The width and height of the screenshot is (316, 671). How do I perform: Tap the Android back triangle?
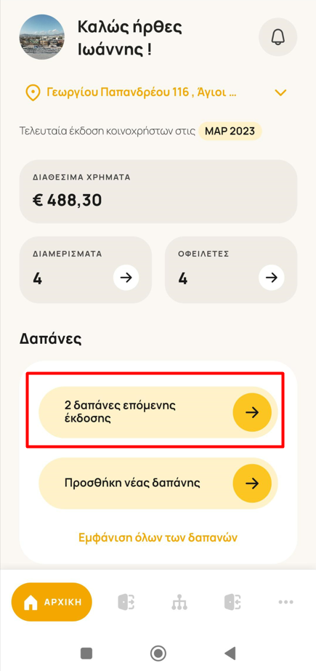(230, 653)
